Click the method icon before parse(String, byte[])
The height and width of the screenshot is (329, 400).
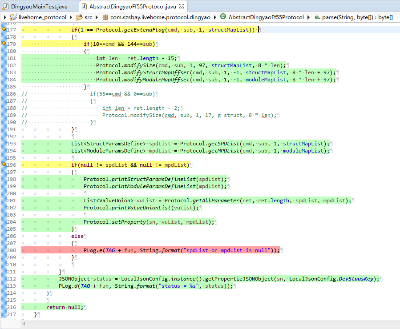click(x=319, y=18)
